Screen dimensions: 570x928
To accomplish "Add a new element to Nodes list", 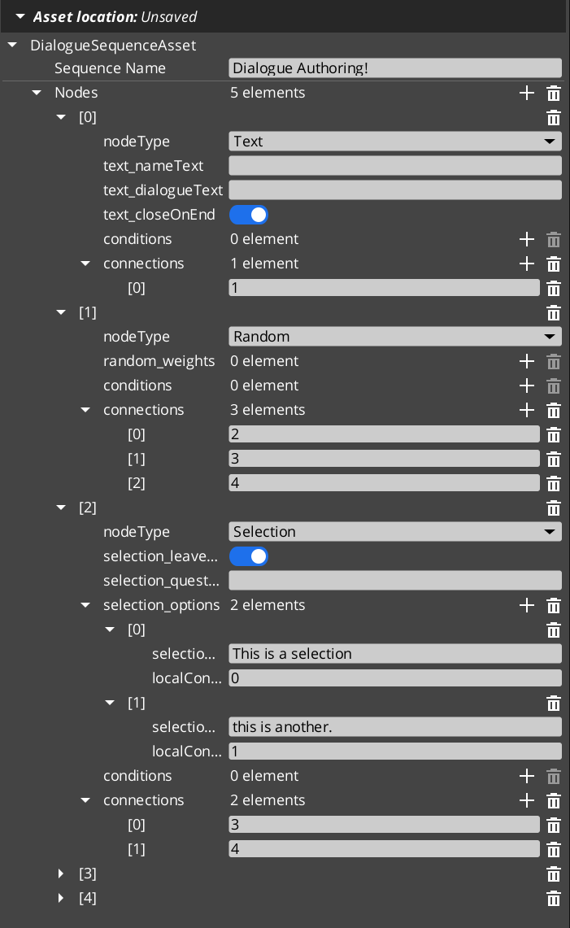I will pyautogui.click(x=527, y=93).
